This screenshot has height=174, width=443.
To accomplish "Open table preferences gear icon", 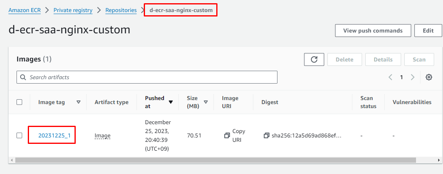I will click(429, 77).
